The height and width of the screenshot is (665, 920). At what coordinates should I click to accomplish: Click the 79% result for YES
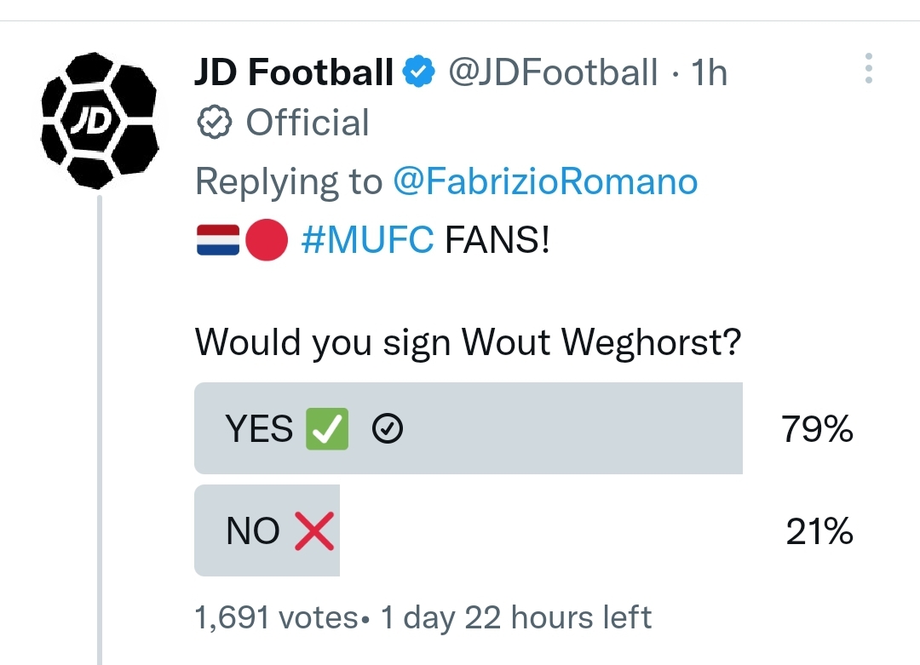click(817, 430)
